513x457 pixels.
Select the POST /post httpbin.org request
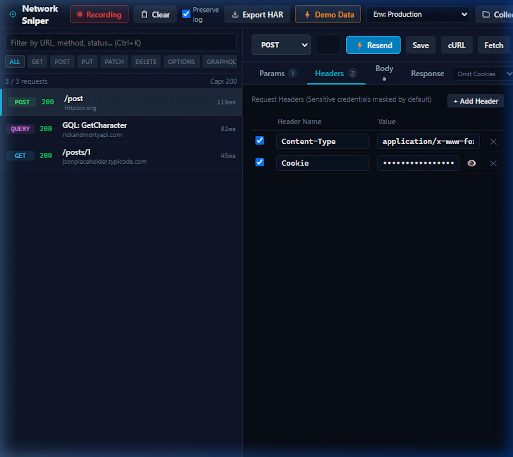pos(121,102)
